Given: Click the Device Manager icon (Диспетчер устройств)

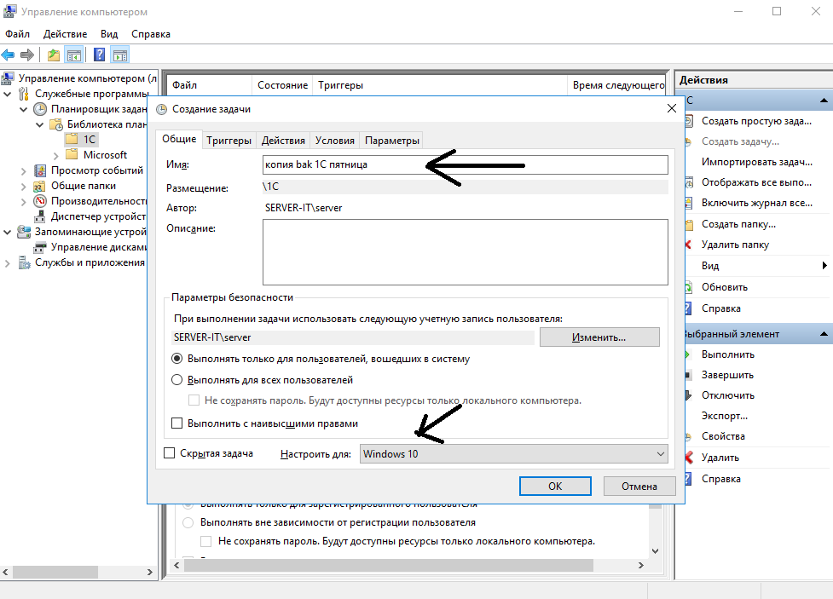Looking at the screenshot, I should coord(40,216).
